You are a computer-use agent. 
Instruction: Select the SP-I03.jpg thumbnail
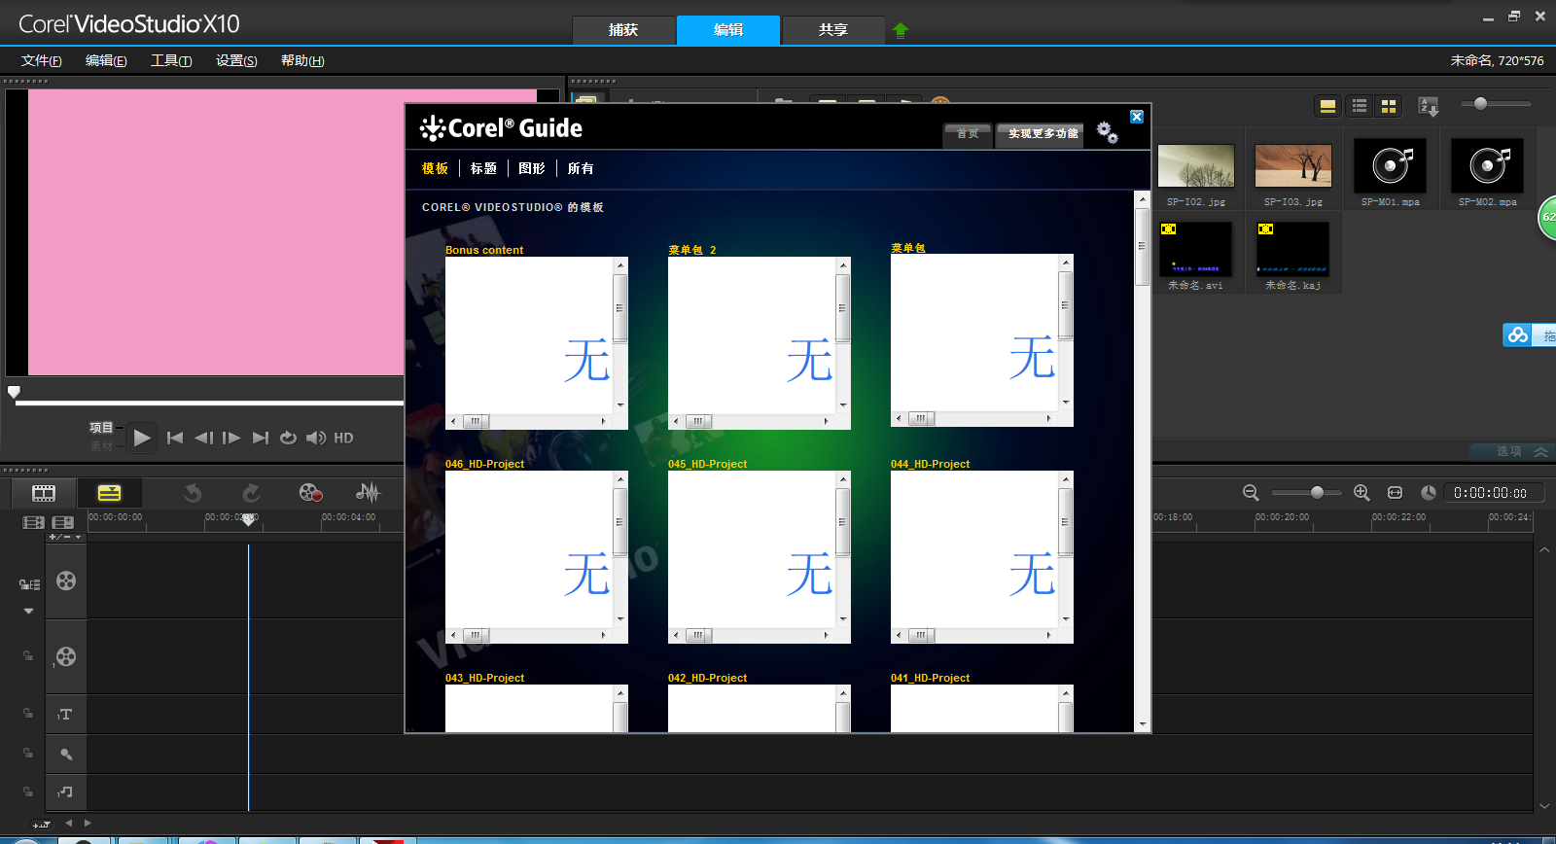[x=1293, y=165]
